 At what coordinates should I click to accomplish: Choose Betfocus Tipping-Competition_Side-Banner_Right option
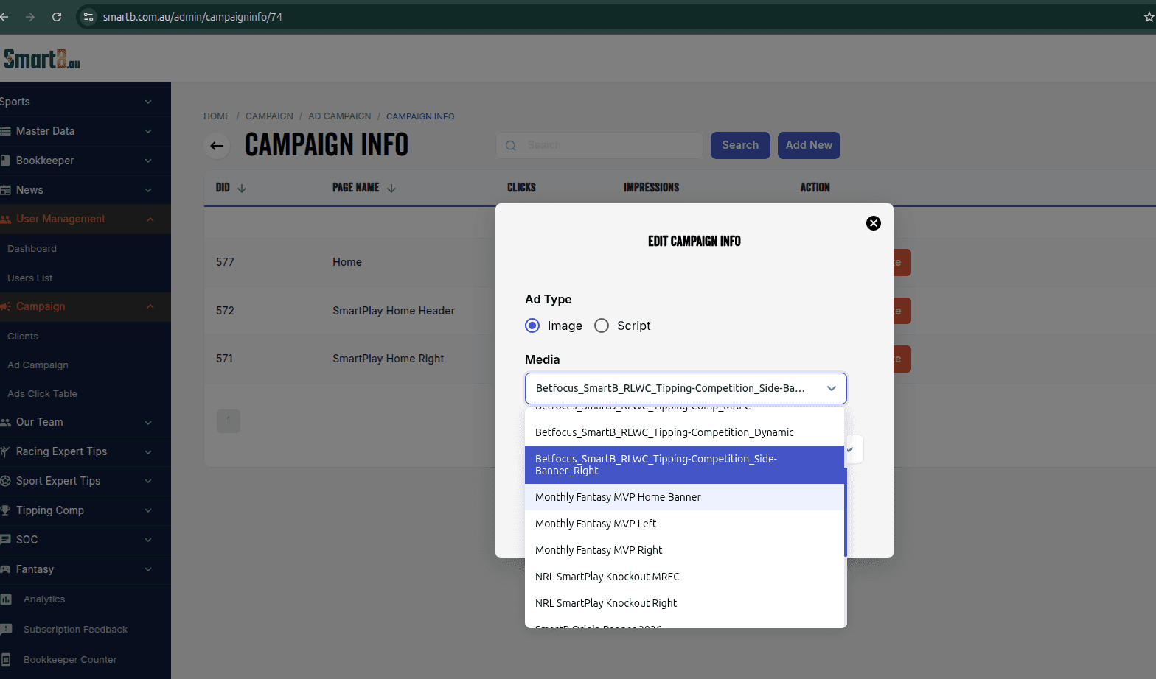coord(684,465)
